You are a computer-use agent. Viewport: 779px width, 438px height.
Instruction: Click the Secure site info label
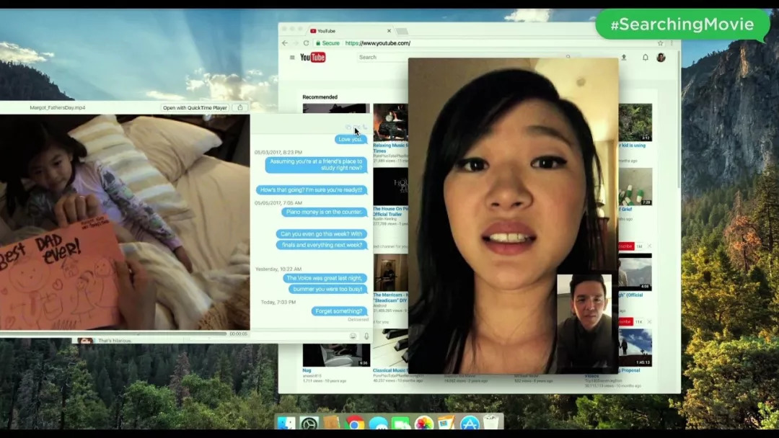(x=328, y=43)
